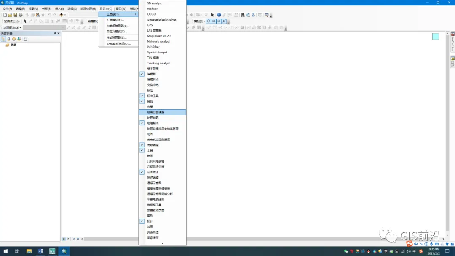
Task: Click the Save document icon
Action: tap(16, 15)
